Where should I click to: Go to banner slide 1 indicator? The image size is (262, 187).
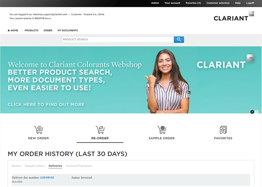[252, 112]
